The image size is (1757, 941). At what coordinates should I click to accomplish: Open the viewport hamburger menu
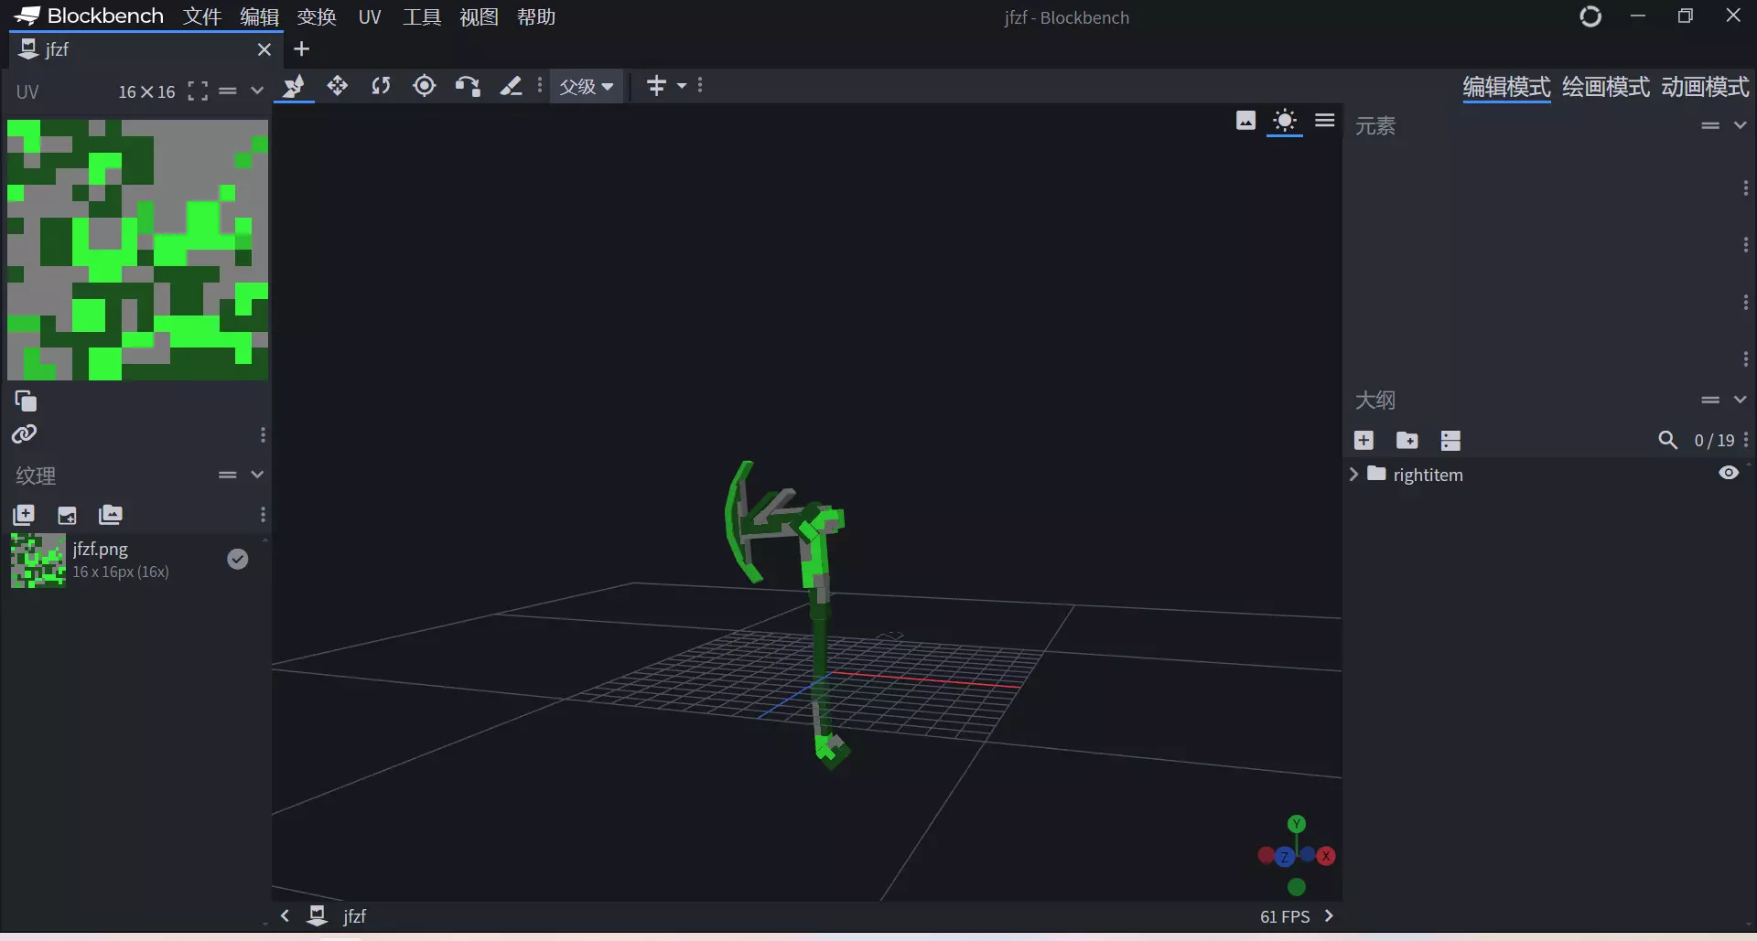[x=1325, y=121]
